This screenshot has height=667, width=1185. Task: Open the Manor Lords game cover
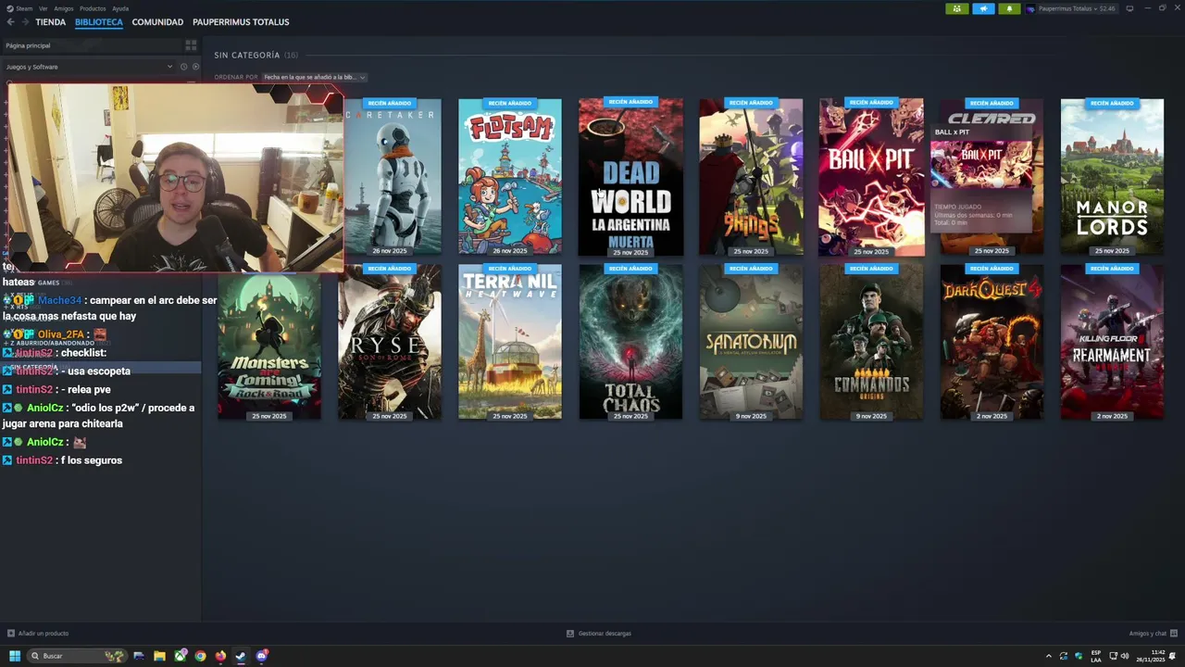(x=1112, y=176)
